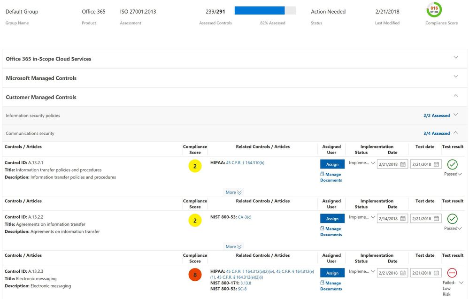Click the 2/2 Assessed link
The height and width of the screenshot is (299, 469).
(437, 116)
